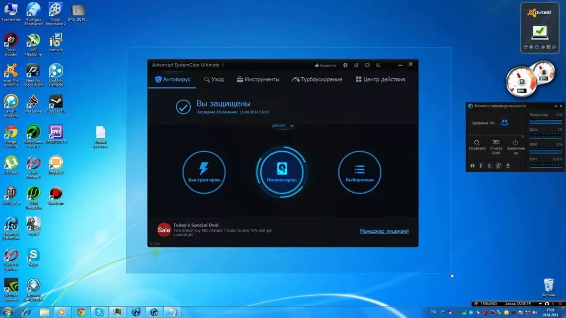The width and height of the screenshot is (566, 318).
Task: Open SystemCare settings gear icon
Action: point(345,65)
